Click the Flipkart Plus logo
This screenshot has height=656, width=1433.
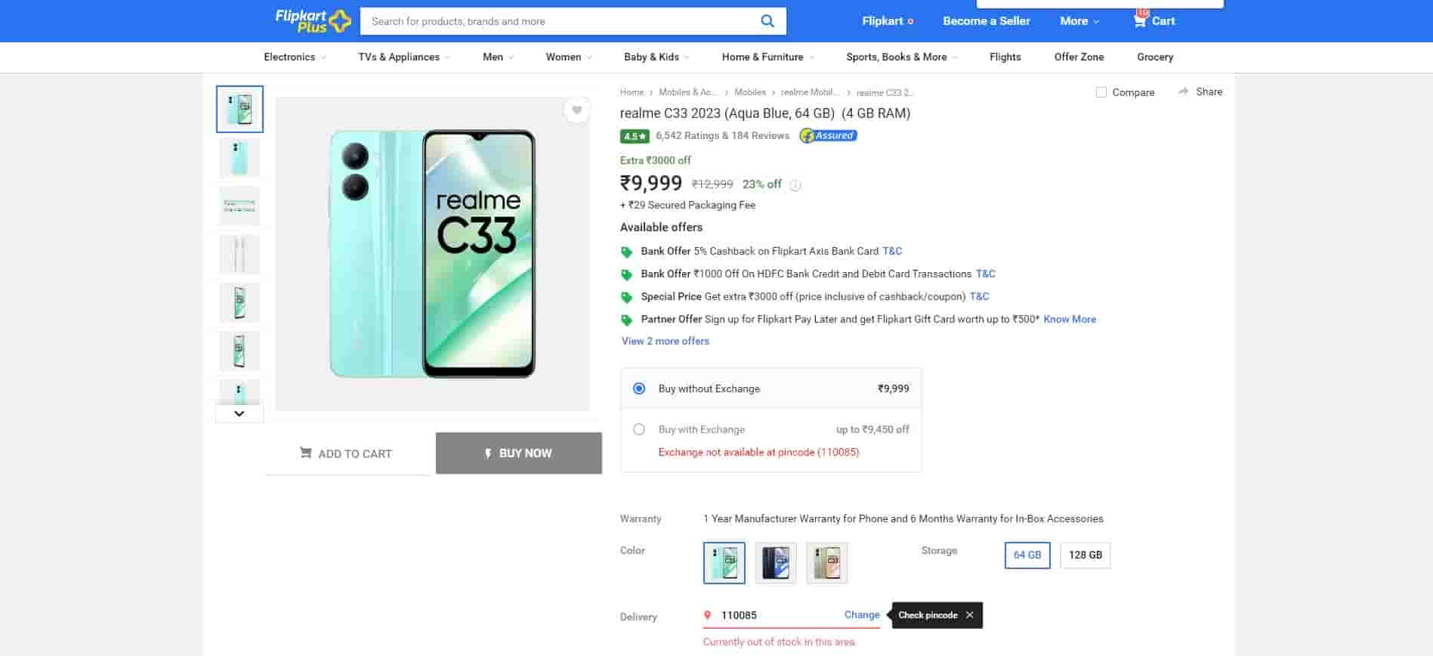click(313, 21)
